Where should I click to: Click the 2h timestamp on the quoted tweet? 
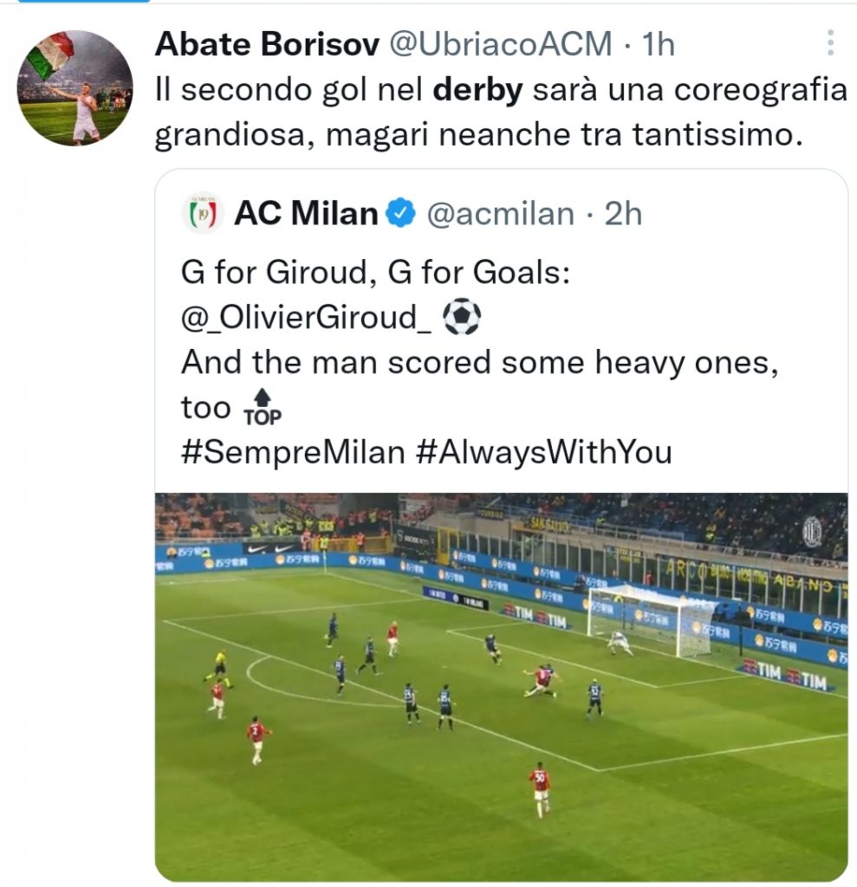[x=623, y=213]
